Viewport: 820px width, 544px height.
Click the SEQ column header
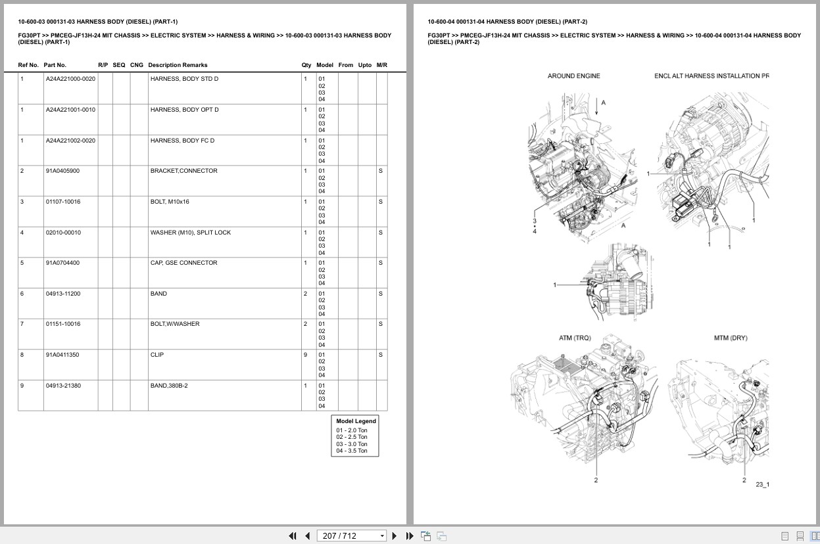tap(119, 65)
